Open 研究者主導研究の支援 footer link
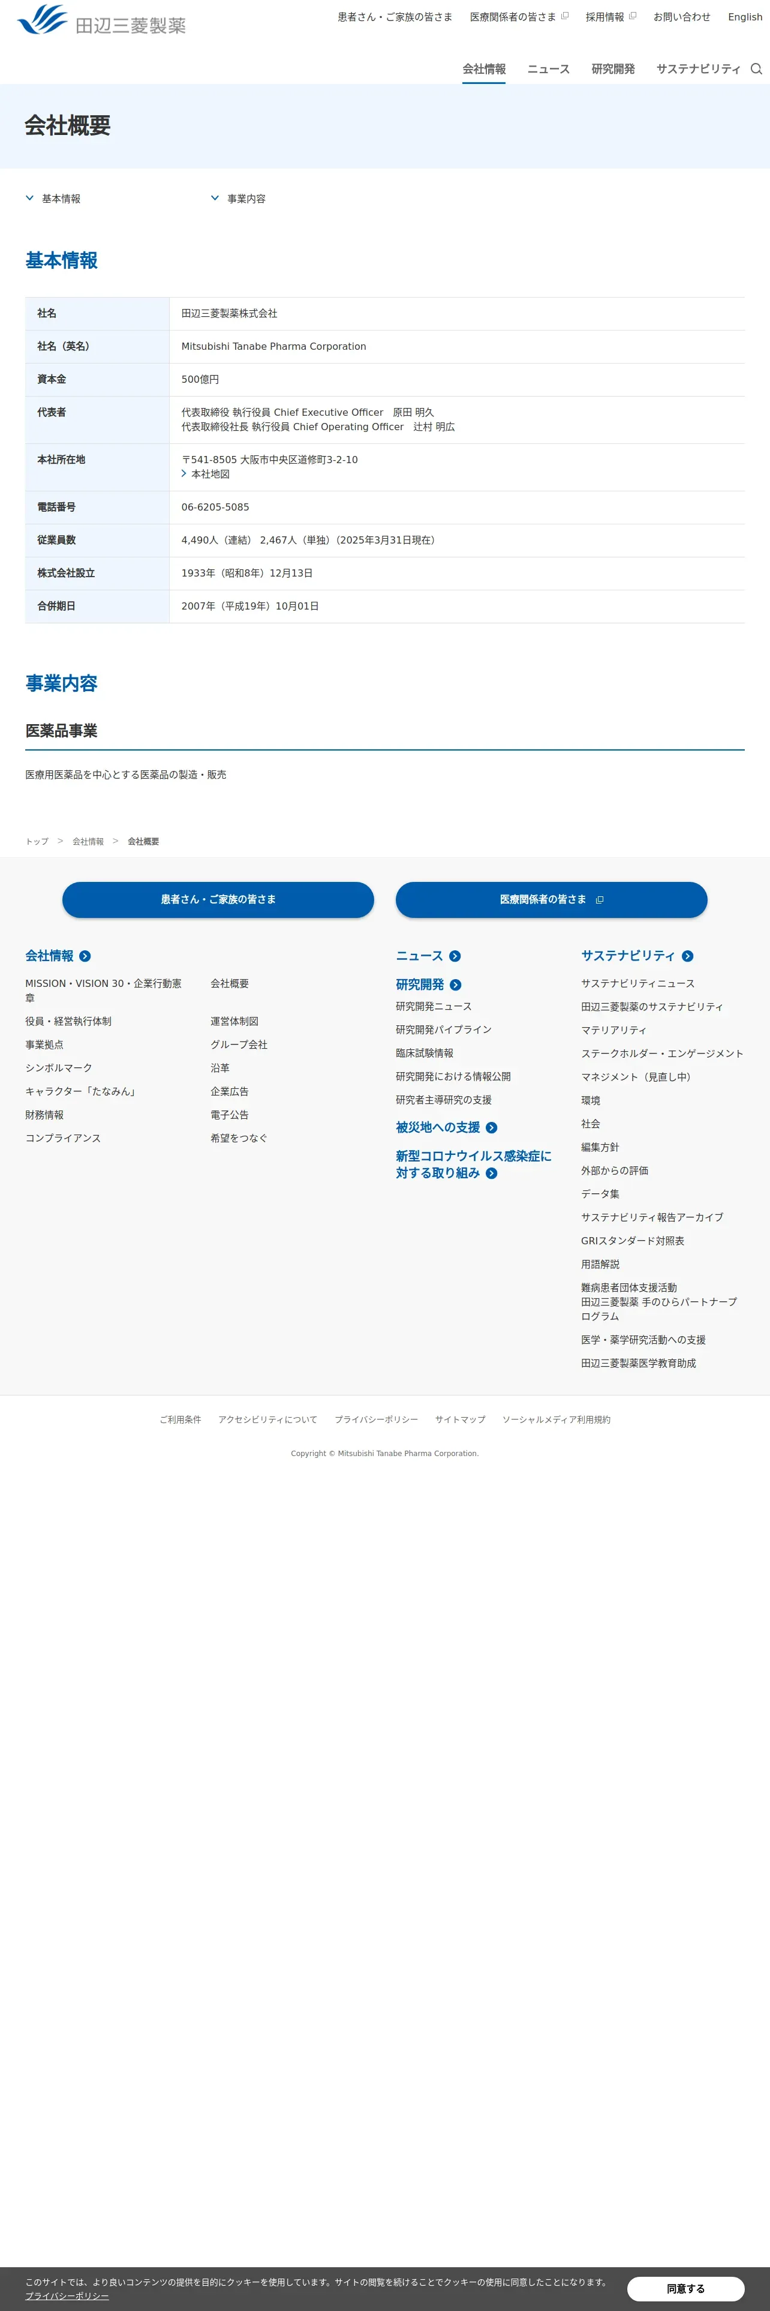Viewport: 770px width, 2311px height. click(444, 1100)
